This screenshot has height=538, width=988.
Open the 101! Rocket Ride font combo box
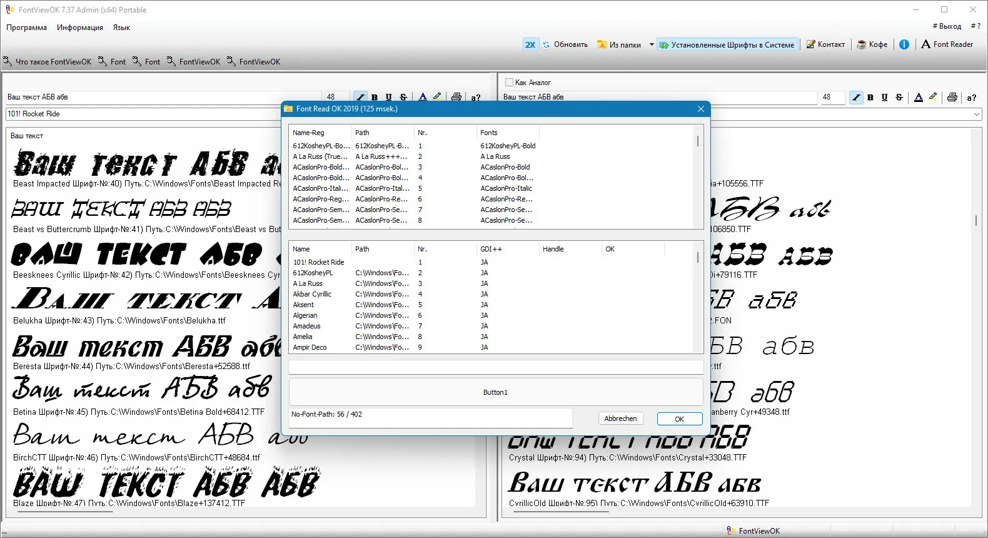[144, 114]
